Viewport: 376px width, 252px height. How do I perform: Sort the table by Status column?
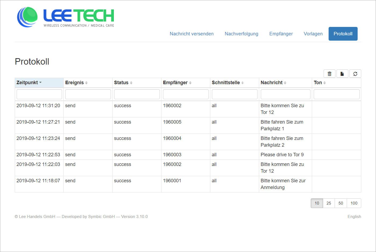coord(122,83)
